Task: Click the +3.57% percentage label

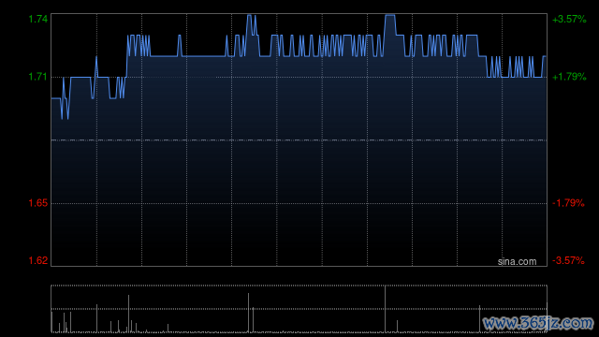Action: [x=569, y=19]
